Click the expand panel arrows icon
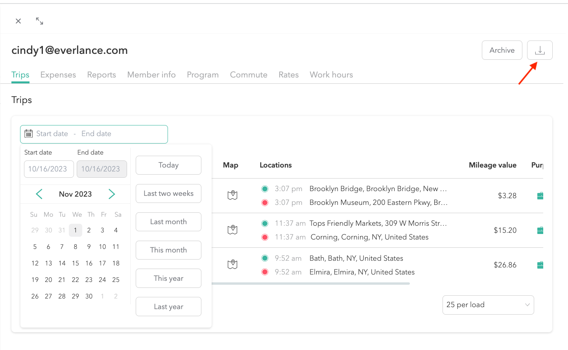 (39, 21)
